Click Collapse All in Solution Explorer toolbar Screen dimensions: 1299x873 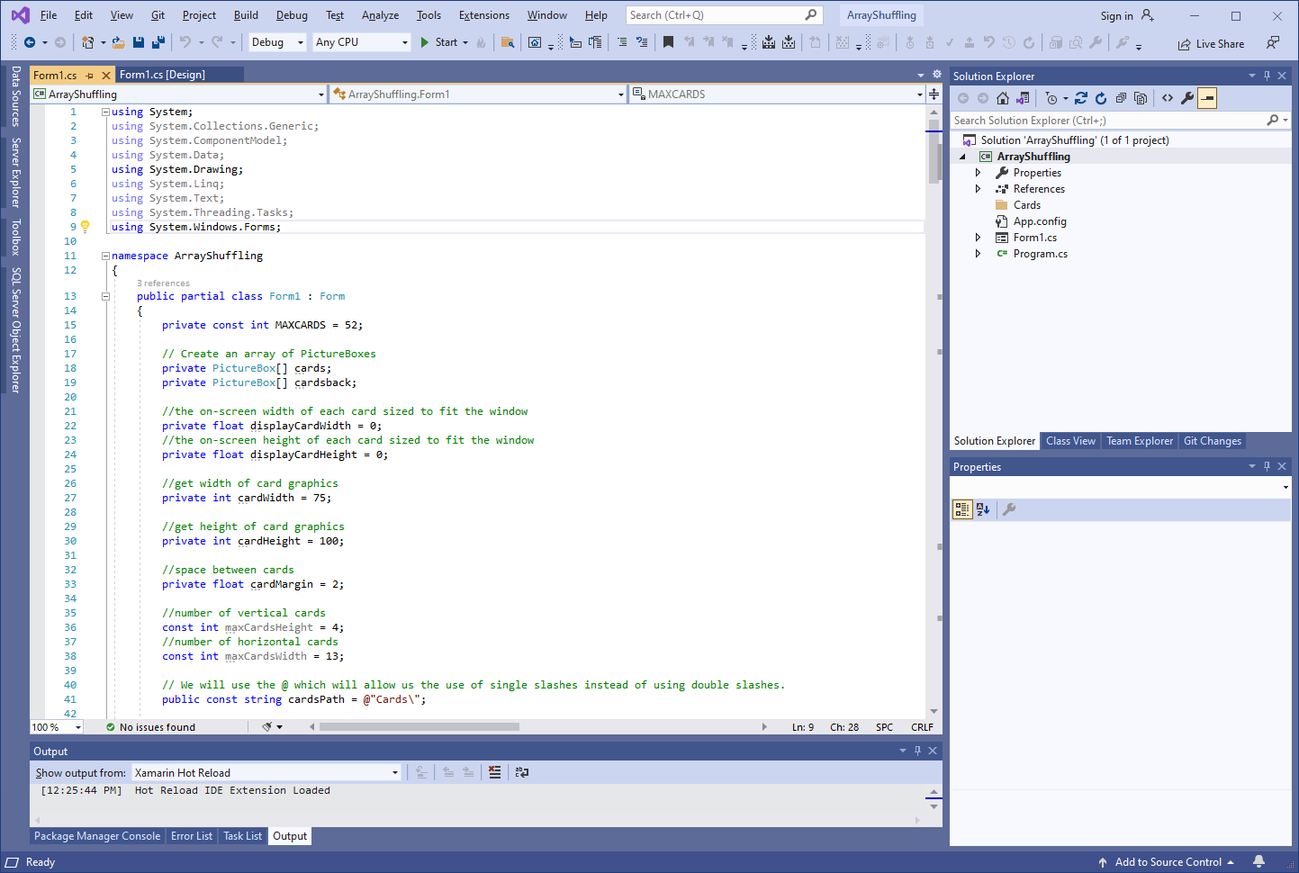(x=1121, y=98)
